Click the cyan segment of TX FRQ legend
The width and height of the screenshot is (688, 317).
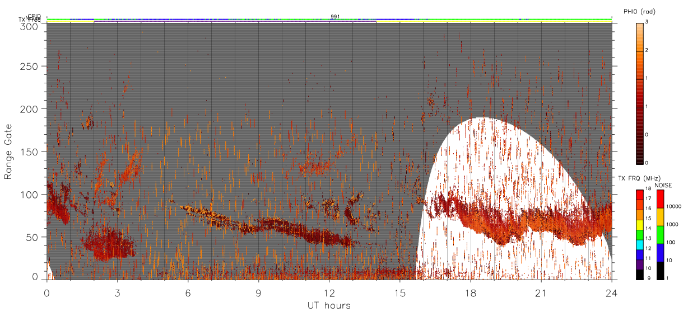(640, 245)
